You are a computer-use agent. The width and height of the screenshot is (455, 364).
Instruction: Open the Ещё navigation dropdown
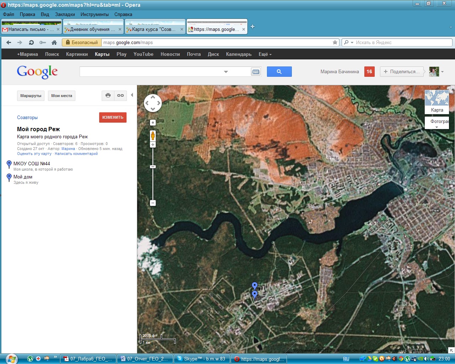pyautogui.click(x=264, y=54)
